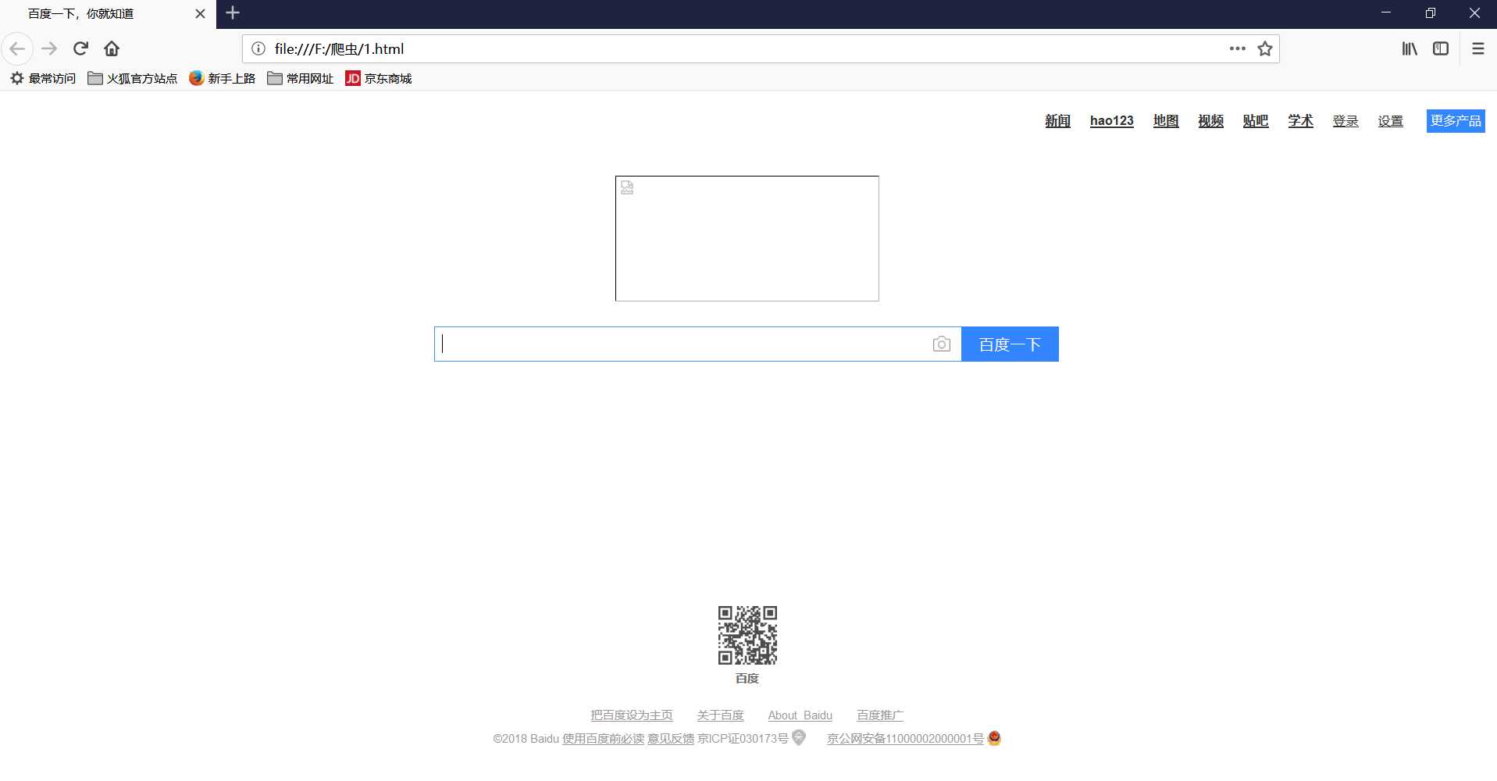
Task: Open the Library icon in the toolbar
Action: (1409, 48)
